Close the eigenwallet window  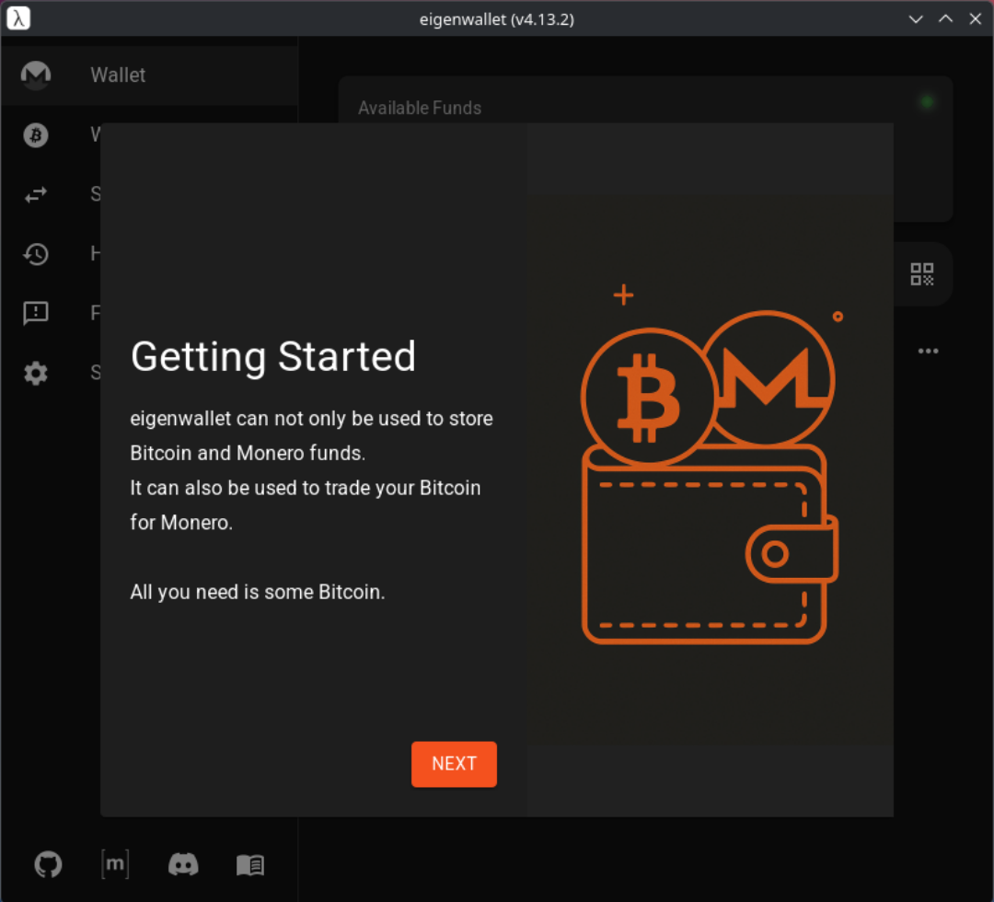coord(975,19)
